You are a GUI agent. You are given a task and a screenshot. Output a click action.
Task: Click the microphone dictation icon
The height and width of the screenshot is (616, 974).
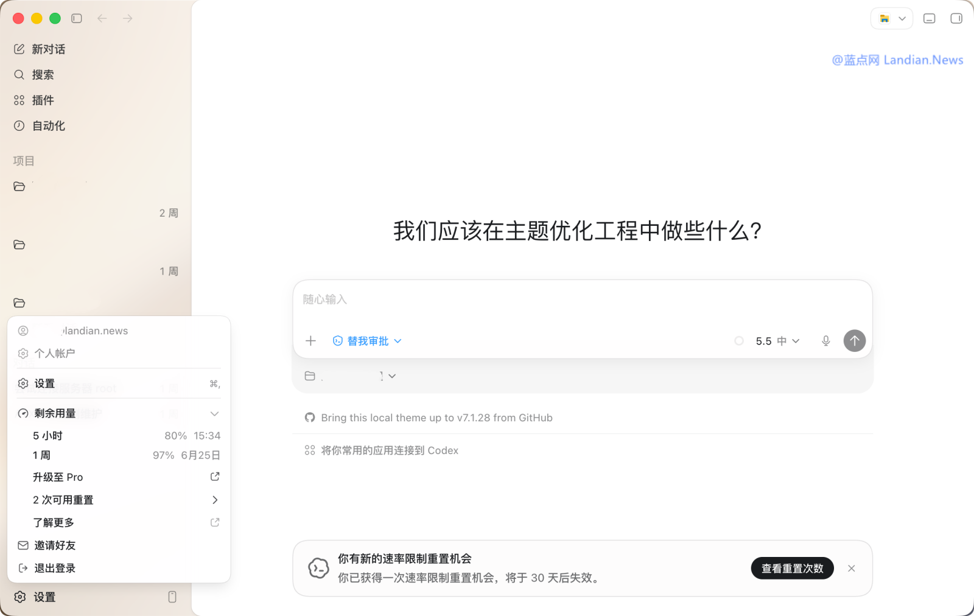pos(826,341)
